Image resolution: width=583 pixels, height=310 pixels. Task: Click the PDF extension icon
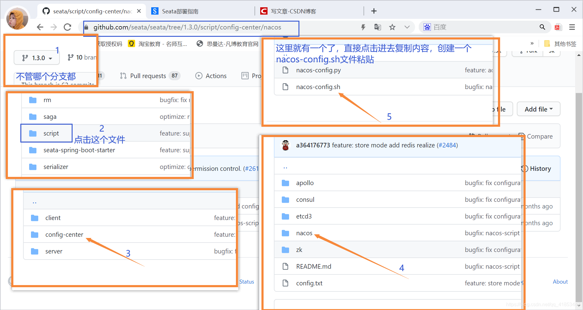coord(558,27)
